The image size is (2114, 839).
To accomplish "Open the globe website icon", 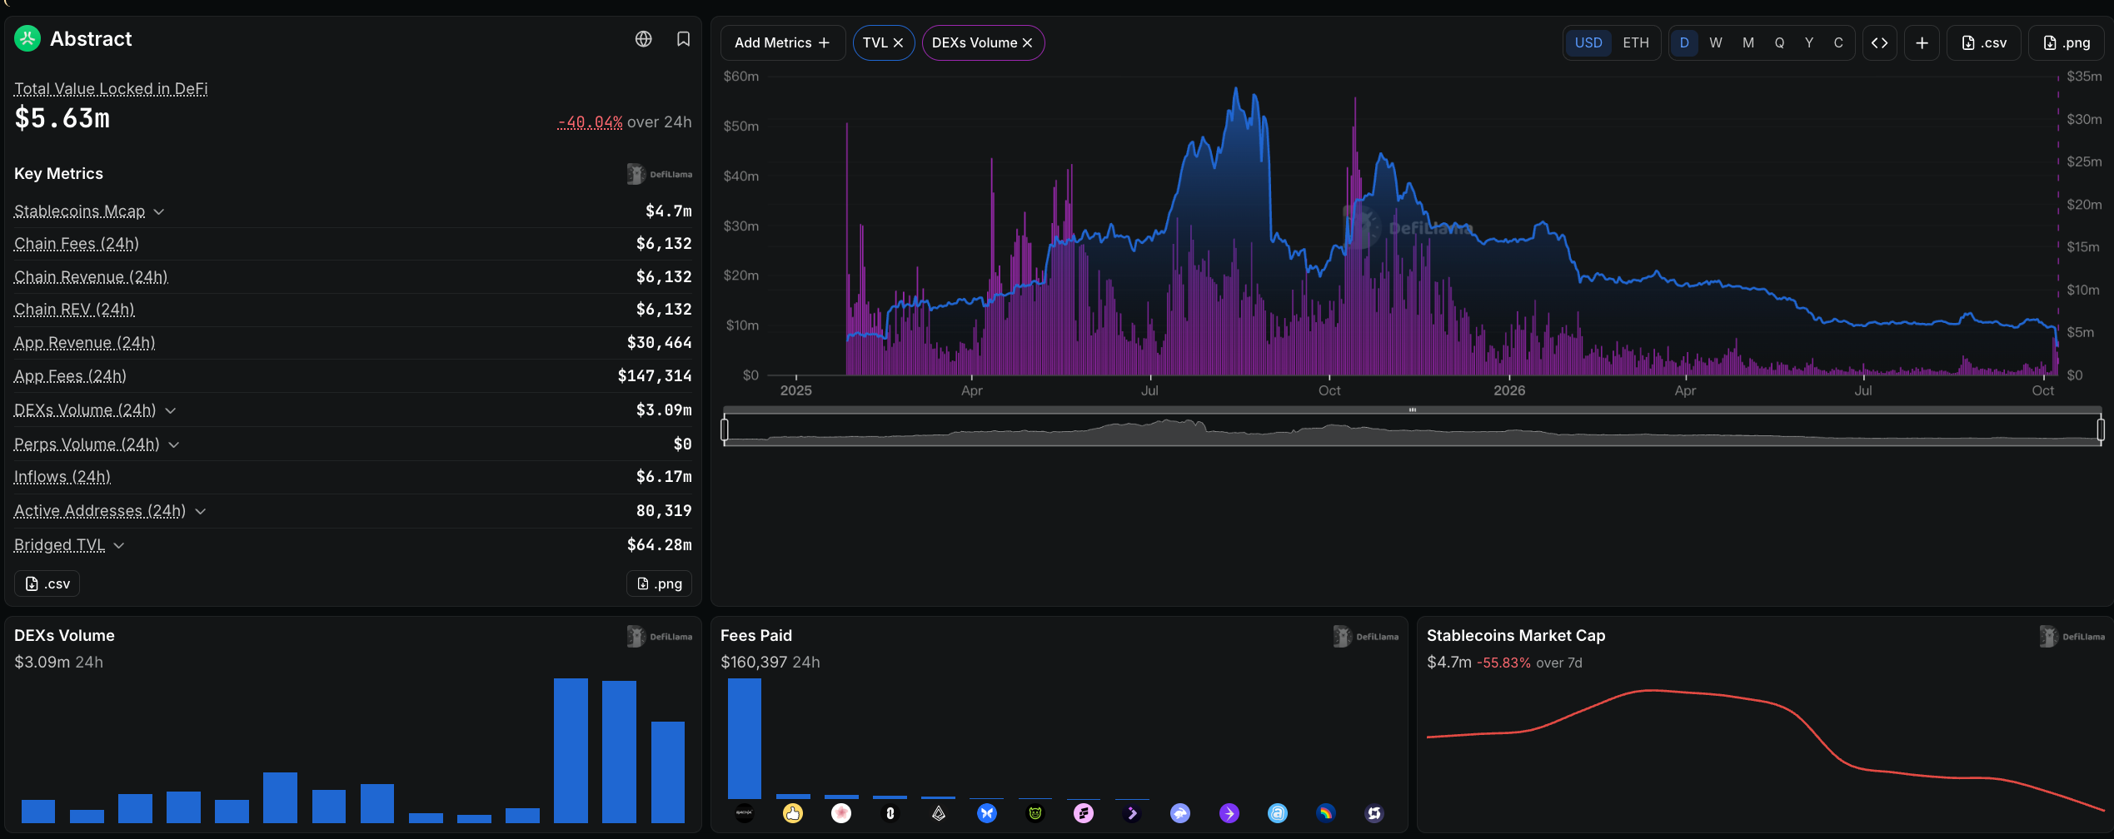I will [643, 39].
